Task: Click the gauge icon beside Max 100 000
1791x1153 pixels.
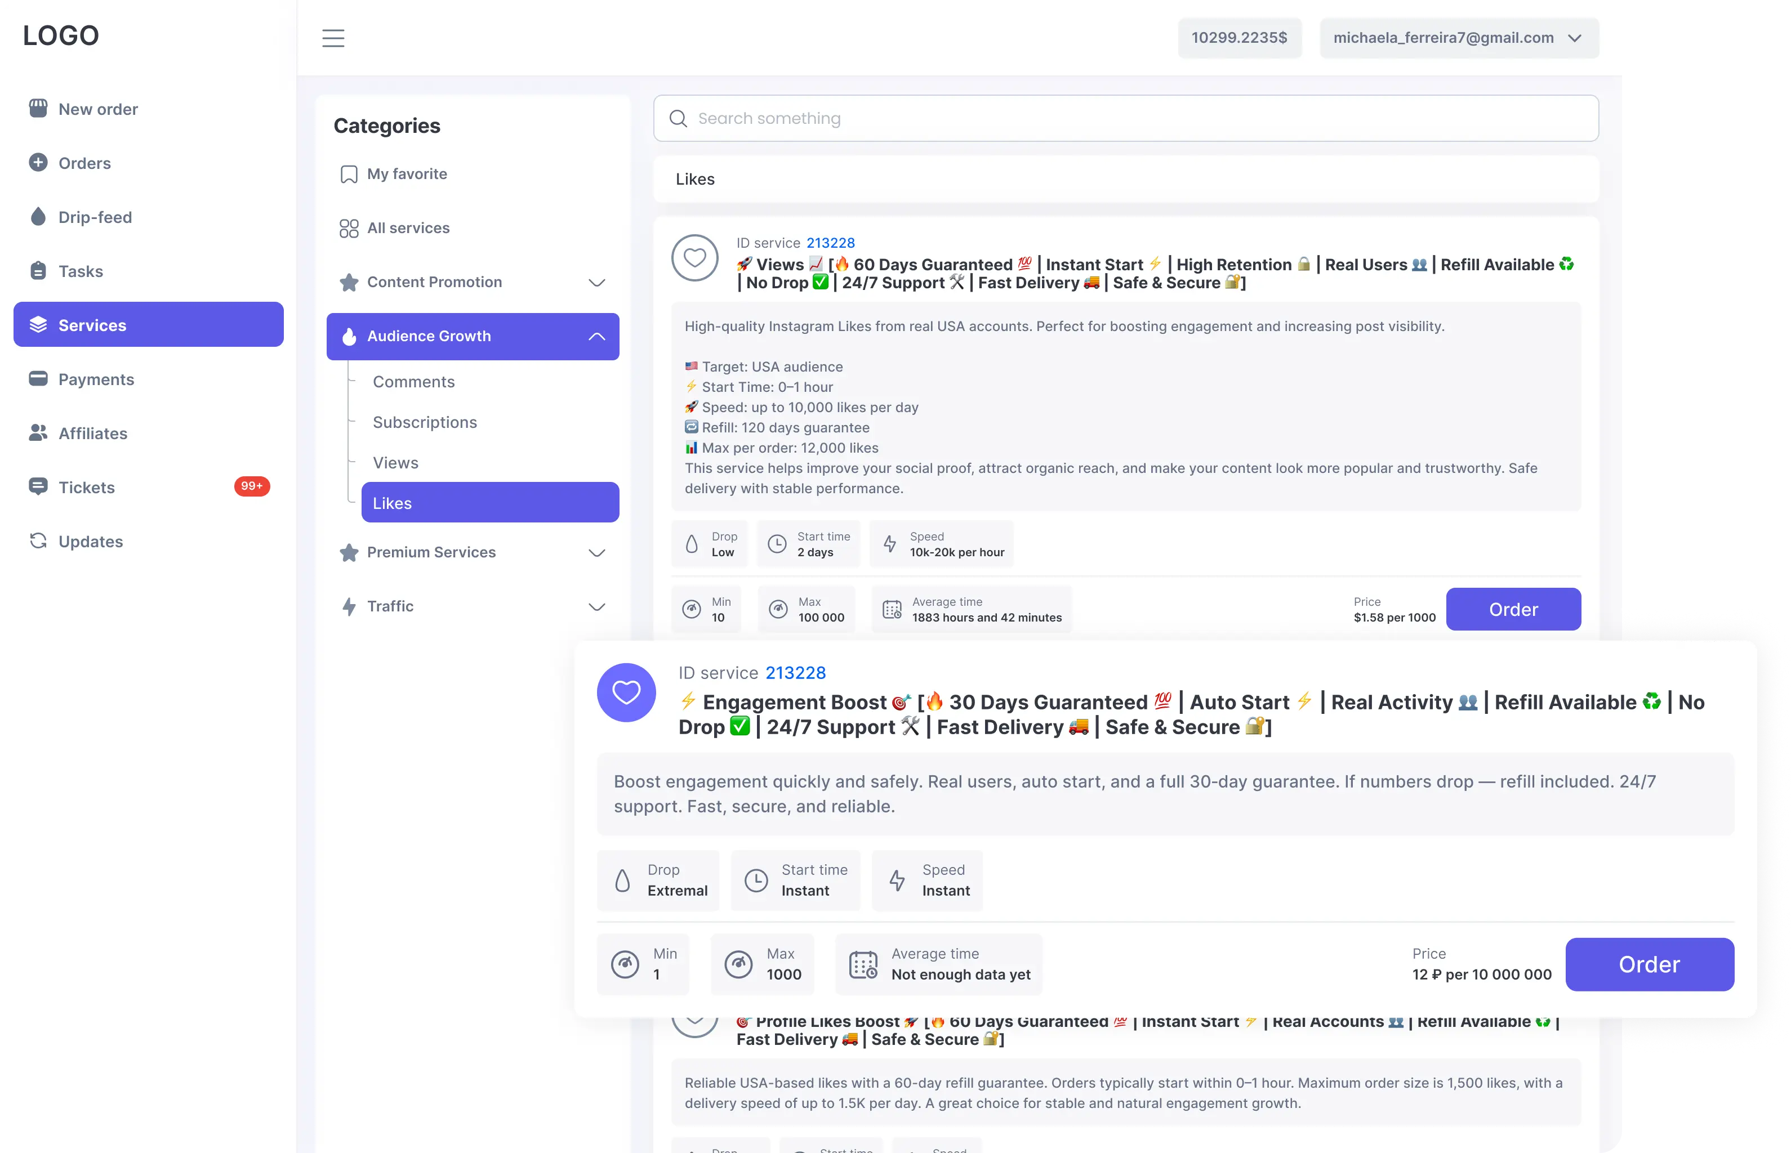Action: point(779,610)
